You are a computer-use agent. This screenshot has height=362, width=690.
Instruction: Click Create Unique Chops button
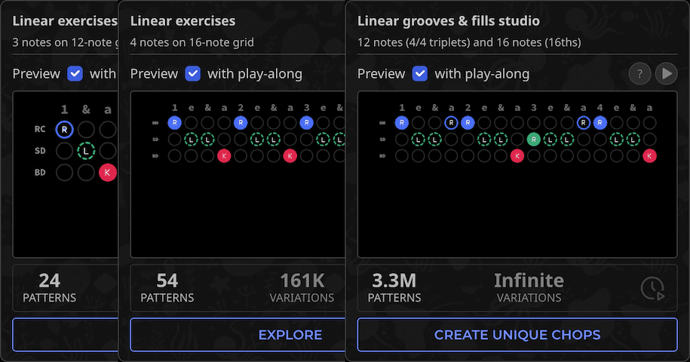click(517, 335)
